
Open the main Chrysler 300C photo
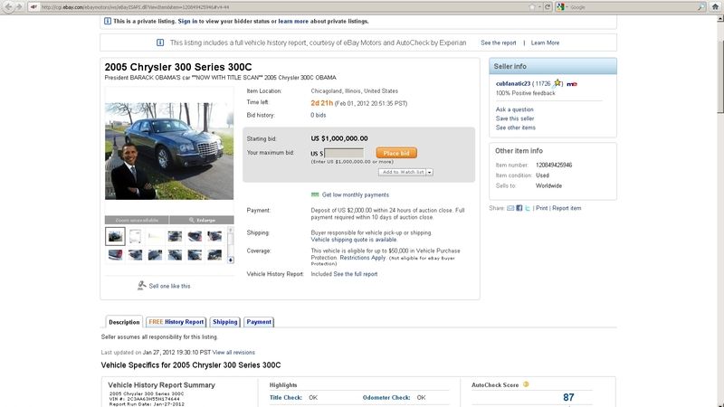pos(169,151)
